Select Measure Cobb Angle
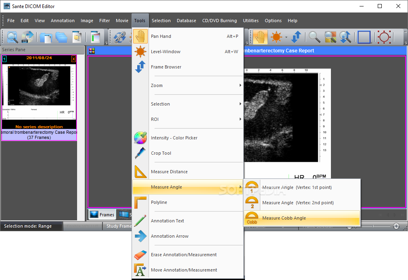This screenshot has width=408, height=280. click(x=302, y=218)
